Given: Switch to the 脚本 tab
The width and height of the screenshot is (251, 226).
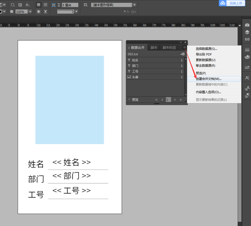Looking at the screenshot, I should click(154, 47).
